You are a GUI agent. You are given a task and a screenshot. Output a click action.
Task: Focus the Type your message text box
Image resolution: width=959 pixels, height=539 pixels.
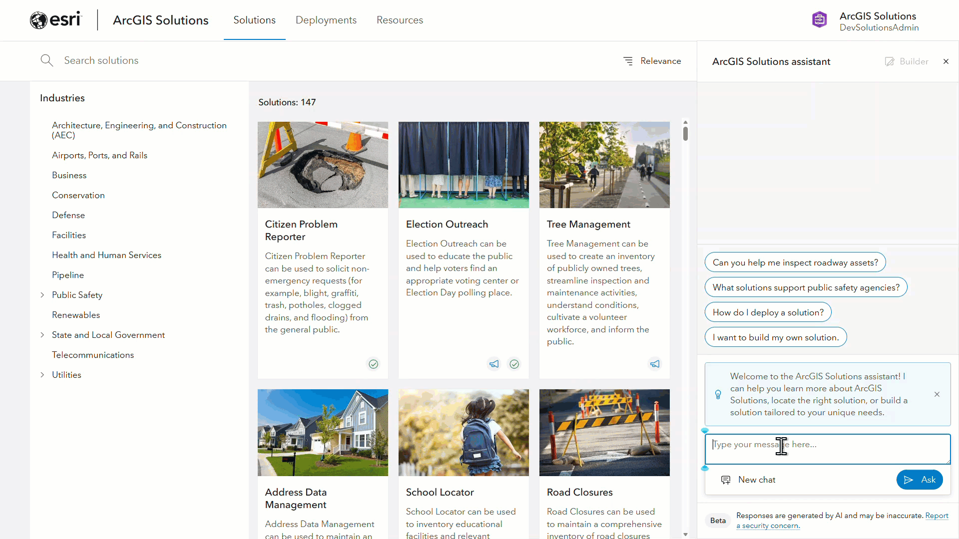[828, 449]
